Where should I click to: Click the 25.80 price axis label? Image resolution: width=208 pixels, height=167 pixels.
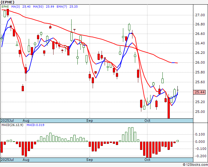[200, 72]
